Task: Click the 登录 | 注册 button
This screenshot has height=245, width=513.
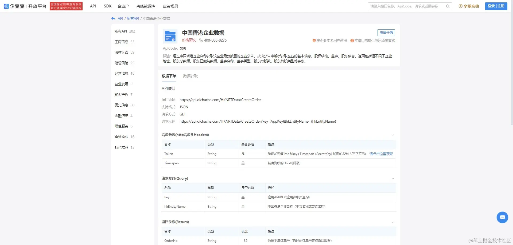Action: coord(496,6)
